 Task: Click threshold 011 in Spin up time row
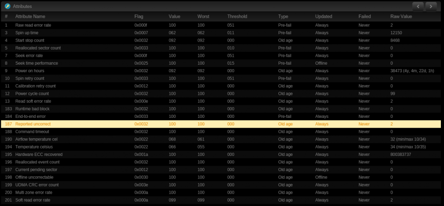231,33
